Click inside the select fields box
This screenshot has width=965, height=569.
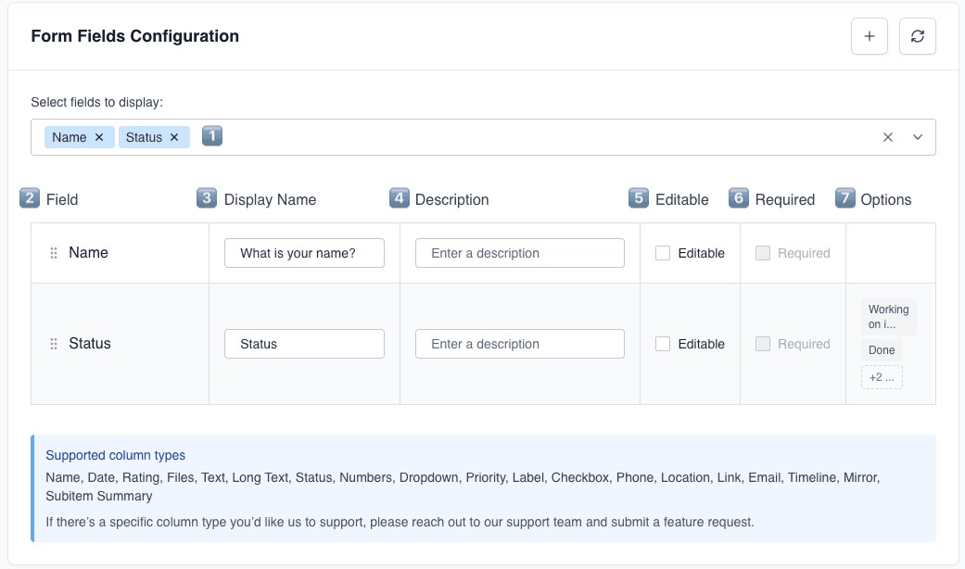click(x=538, y=137)
